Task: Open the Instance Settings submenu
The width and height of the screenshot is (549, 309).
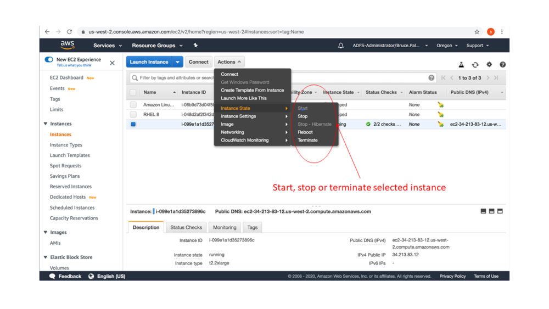Action: (253, 116)
